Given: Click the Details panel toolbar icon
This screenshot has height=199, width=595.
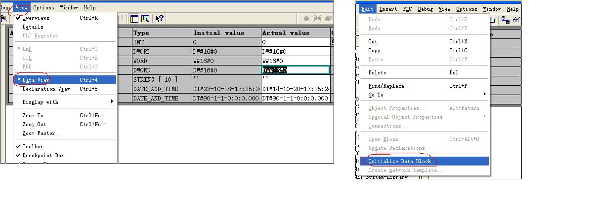Looking at the screenshot, I should pos(145,19).
